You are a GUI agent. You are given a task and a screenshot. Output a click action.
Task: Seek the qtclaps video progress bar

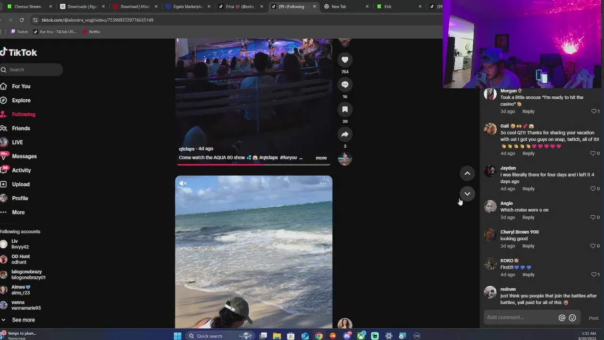coord(254,164)
